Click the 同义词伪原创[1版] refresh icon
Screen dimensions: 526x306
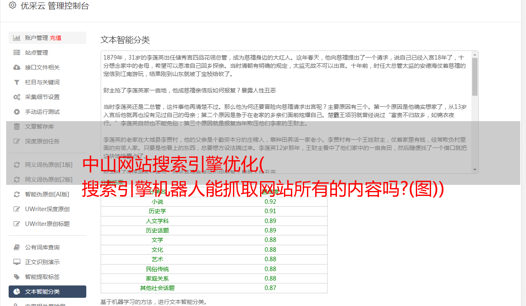coord(17,165)
